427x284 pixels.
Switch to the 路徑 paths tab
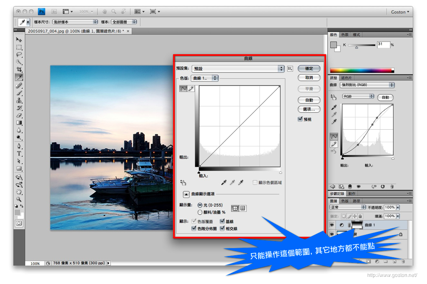tap(357, 201)
